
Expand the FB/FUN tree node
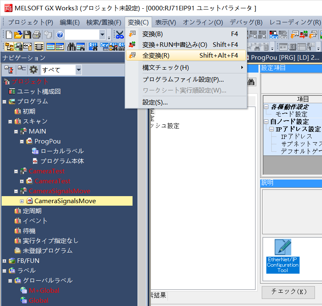pyautogui.click(x=4, y=261)
